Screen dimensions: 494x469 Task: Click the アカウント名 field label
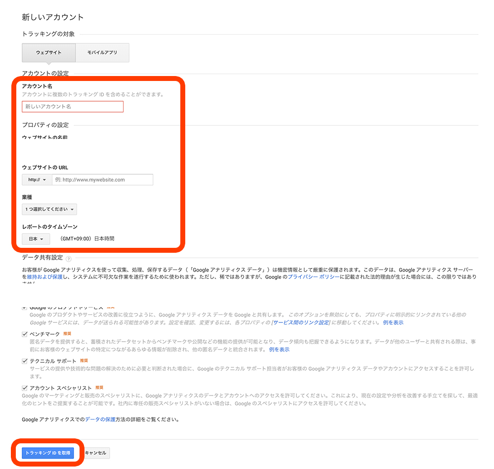tap(37, 86)
